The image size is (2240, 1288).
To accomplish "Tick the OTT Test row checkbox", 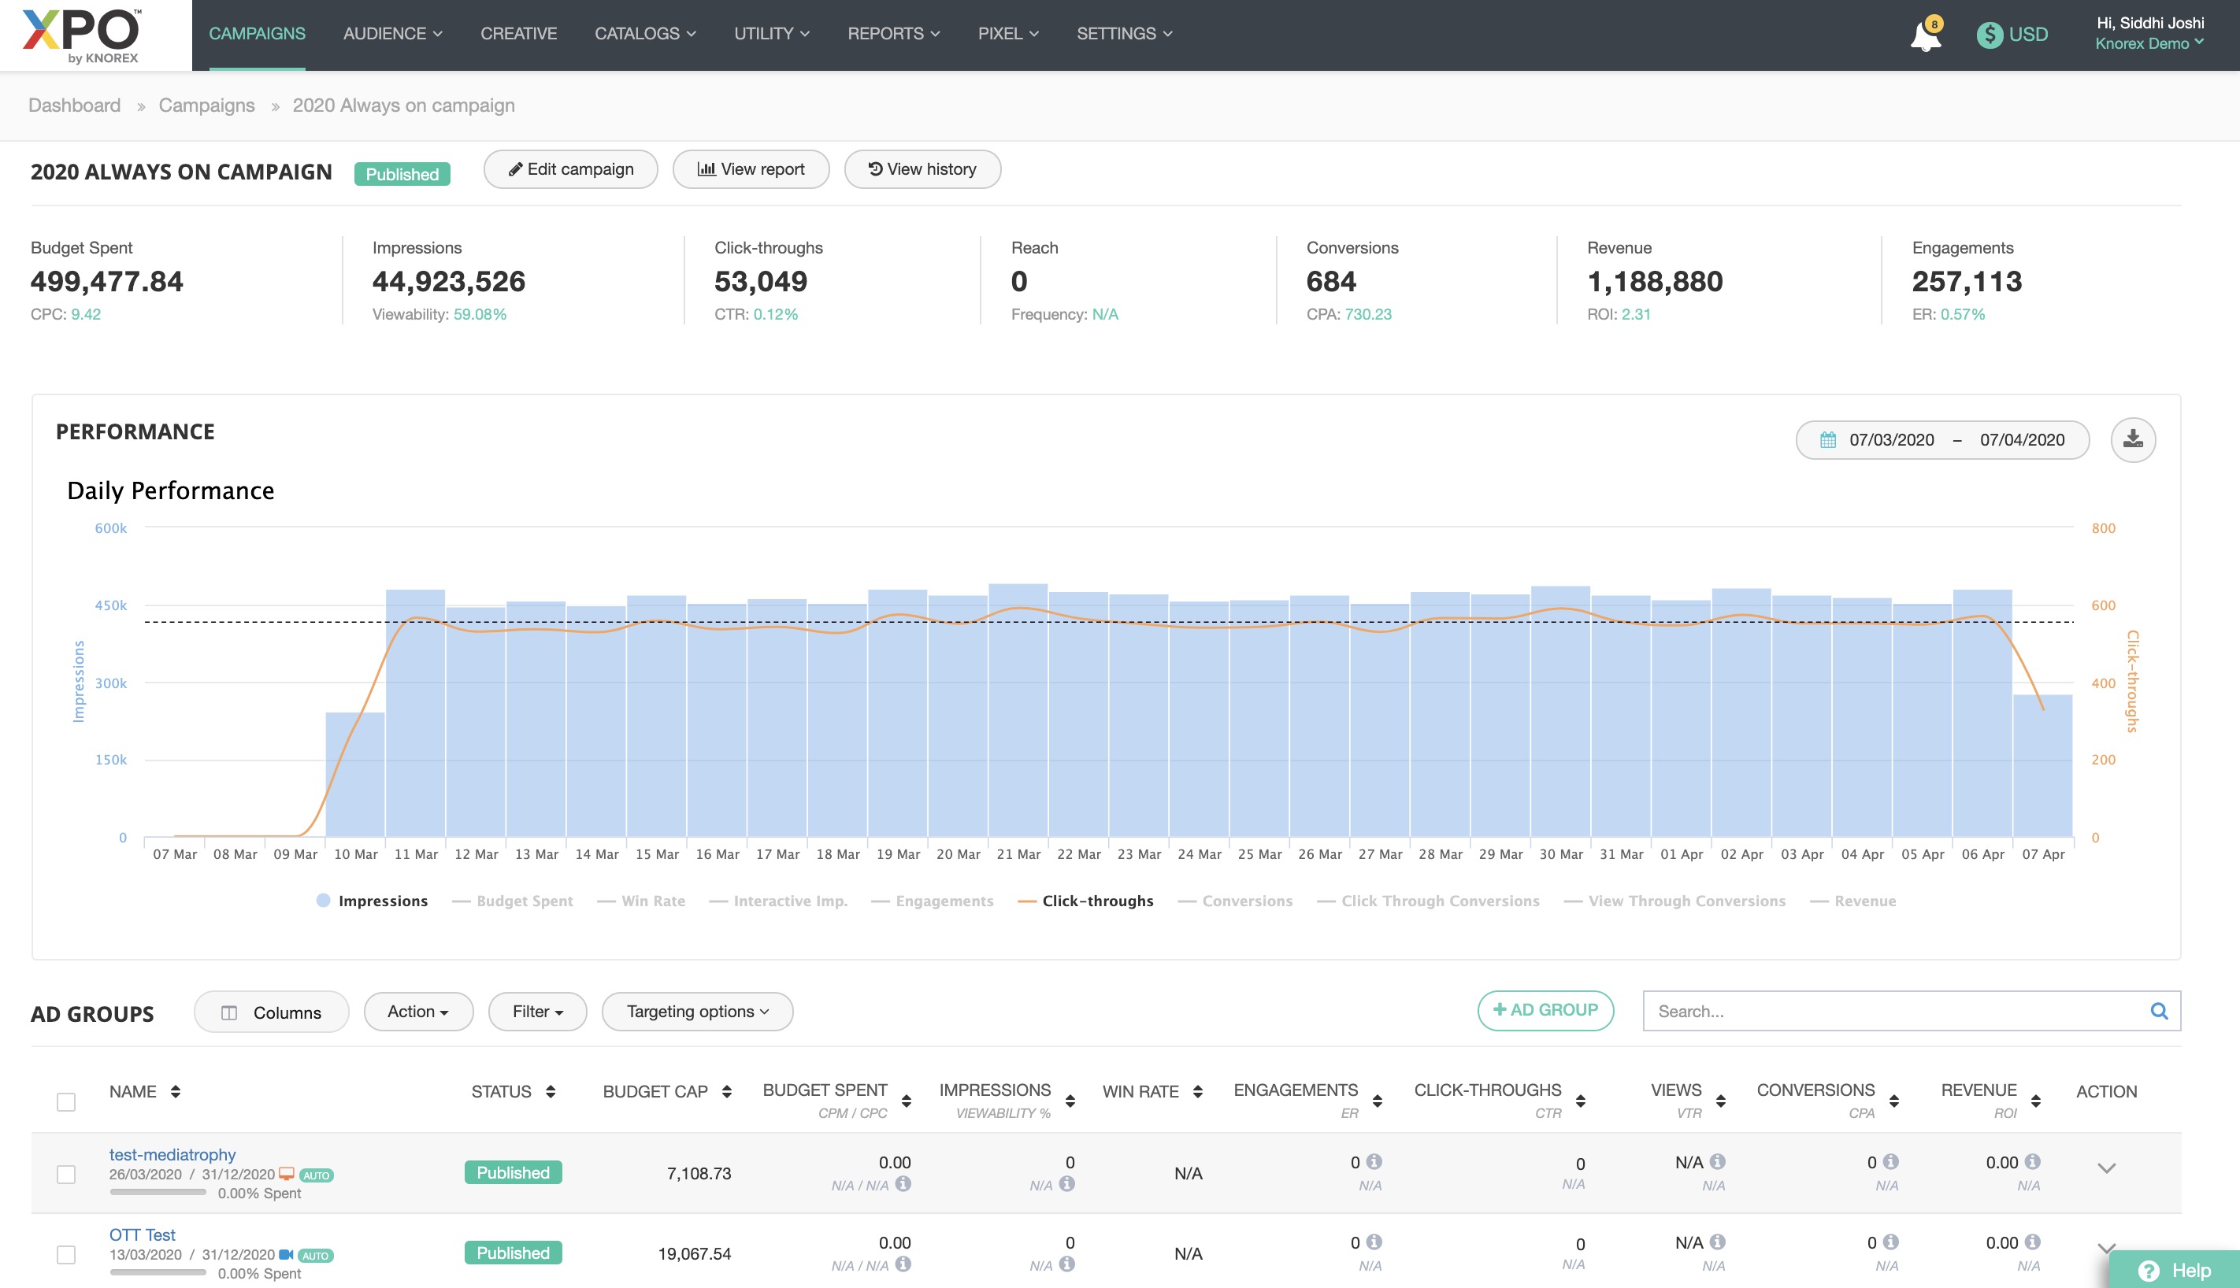I will coord(66,1254).
